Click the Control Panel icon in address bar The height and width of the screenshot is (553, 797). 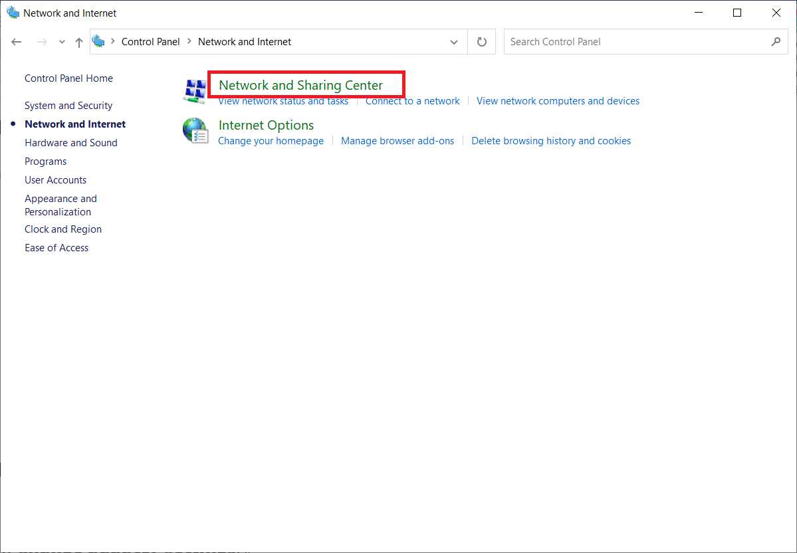[98, 41]
